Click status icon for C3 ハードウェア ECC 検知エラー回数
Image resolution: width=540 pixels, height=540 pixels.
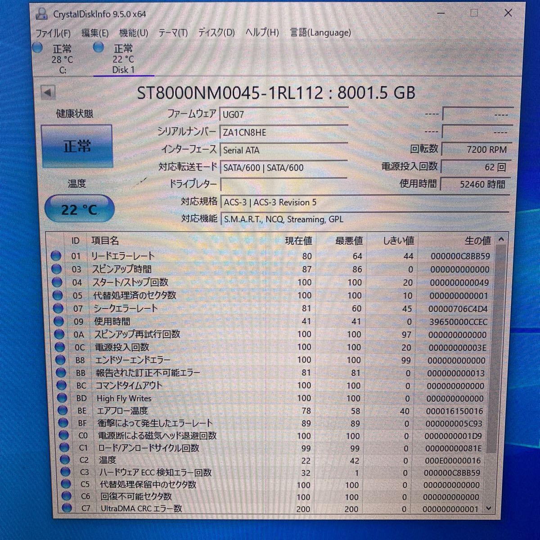point(66,472)
